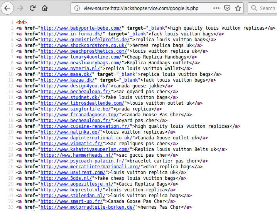This screenshot has width=277, height=211.
Task: Open the psycoach-palacin.fr link
Action: [x=82, y=161]
